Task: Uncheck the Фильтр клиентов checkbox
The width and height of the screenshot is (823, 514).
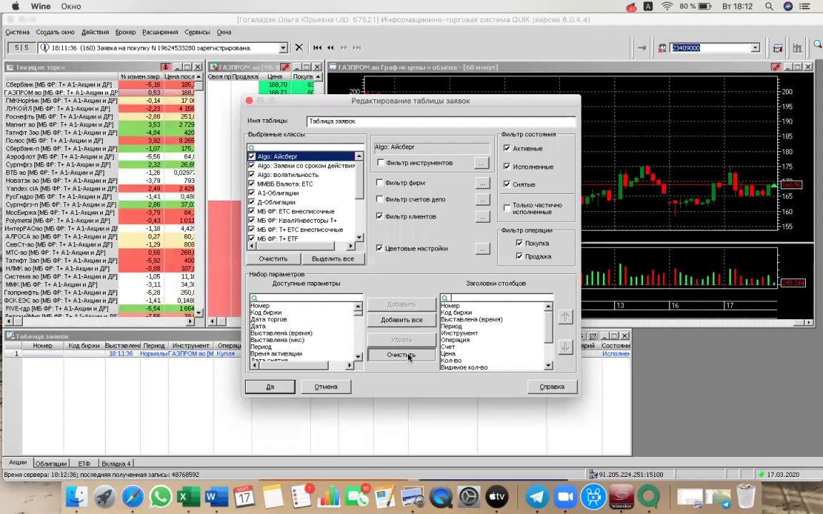Action: pos(379,216)
